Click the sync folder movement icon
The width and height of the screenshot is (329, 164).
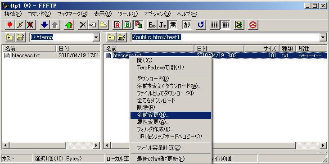pyautogui.click(x=239, y=25)
